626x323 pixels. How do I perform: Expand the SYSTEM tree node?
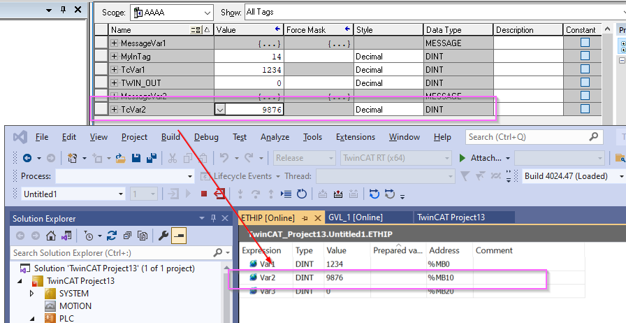(x=33, y=294)
